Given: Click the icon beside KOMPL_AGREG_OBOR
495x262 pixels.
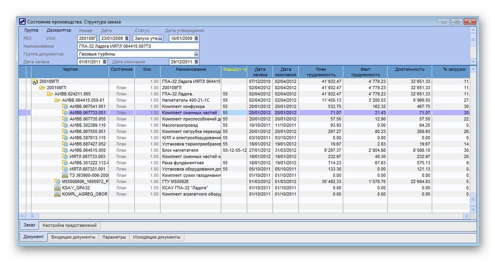Looking at the screenshot, I should [57, 194].
